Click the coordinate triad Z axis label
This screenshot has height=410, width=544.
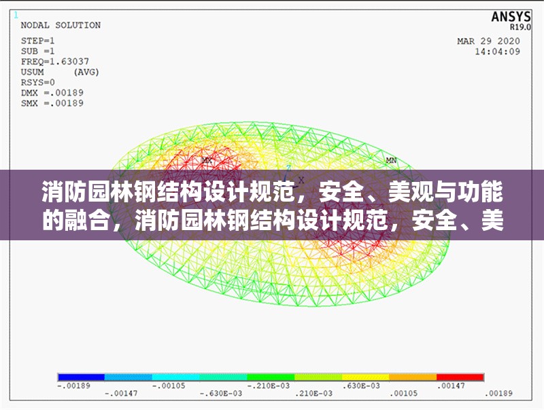point(289,168)
